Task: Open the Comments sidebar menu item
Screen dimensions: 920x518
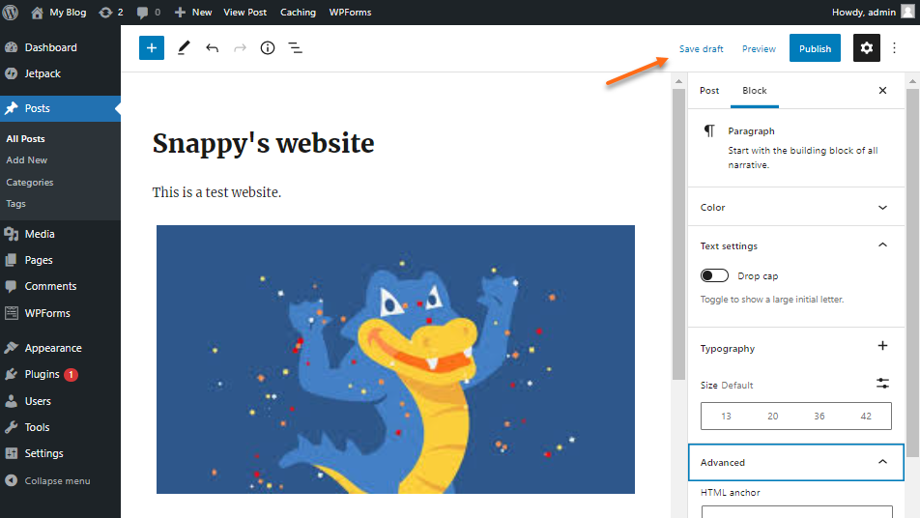Action: [60, 286]
